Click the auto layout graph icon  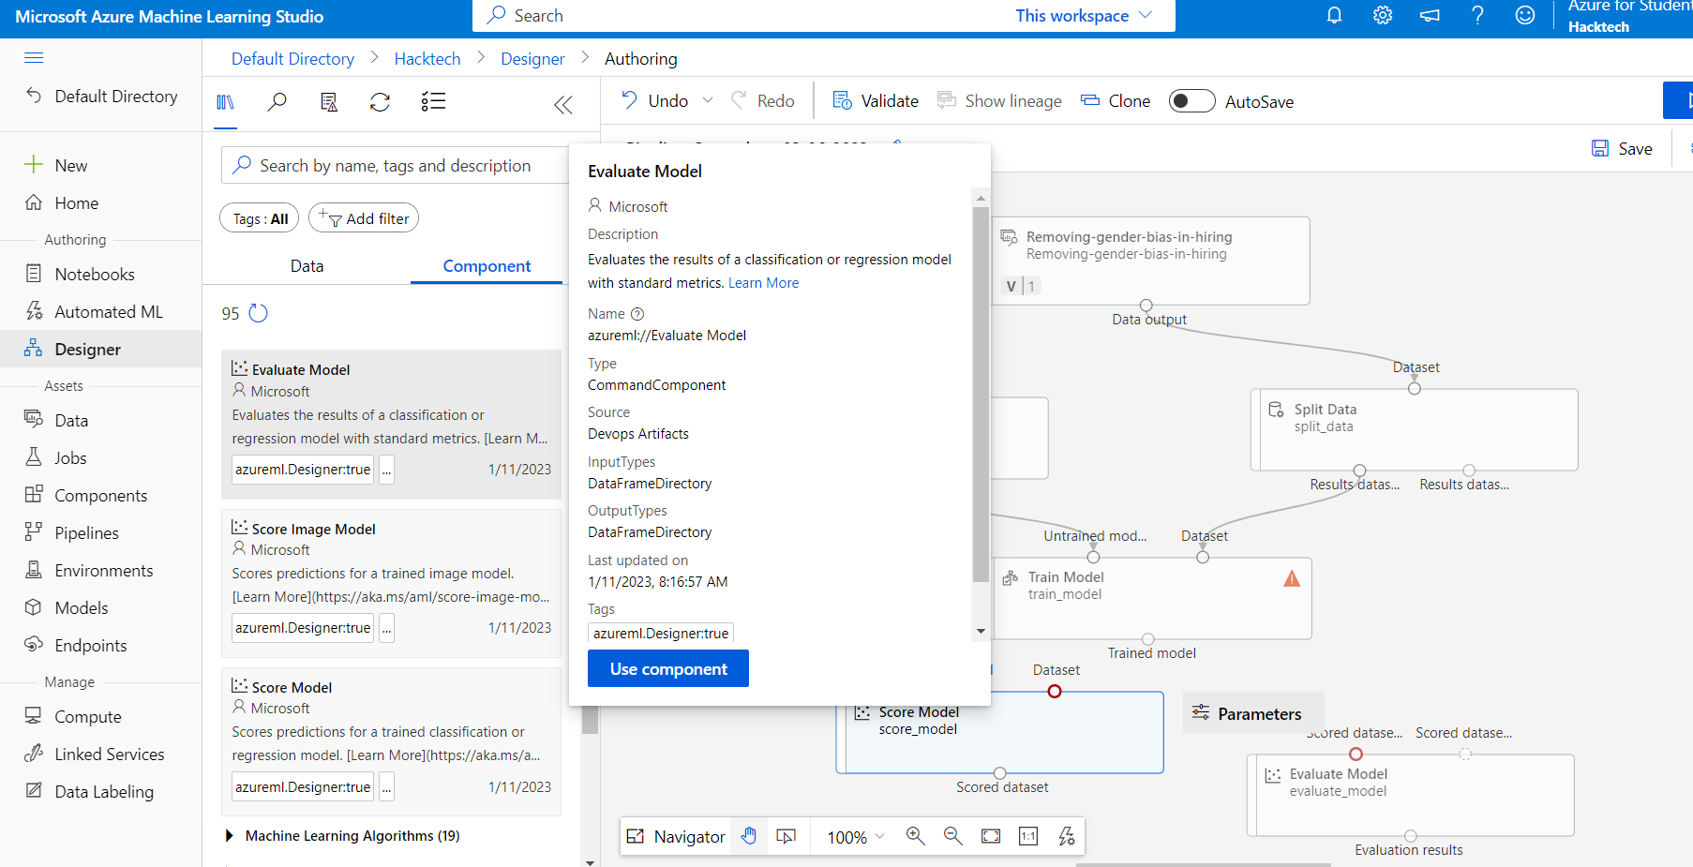1067,836
